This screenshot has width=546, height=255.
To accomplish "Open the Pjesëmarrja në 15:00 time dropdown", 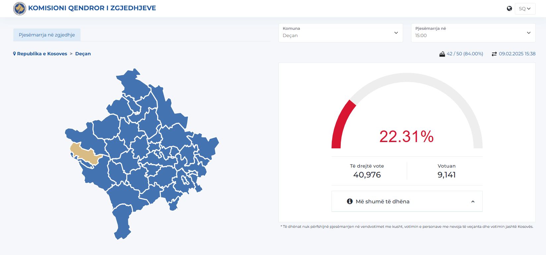I will point(473,32).
